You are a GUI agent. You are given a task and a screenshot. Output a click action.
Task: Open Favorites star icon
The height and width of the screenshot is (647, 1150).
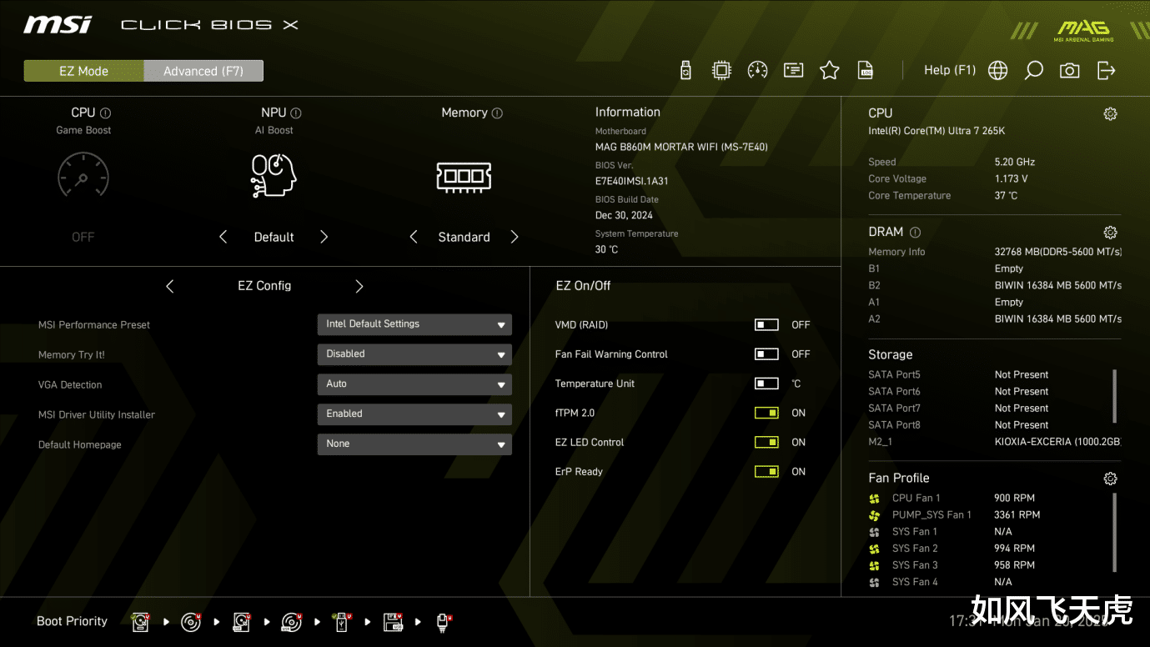pos(829,70)
